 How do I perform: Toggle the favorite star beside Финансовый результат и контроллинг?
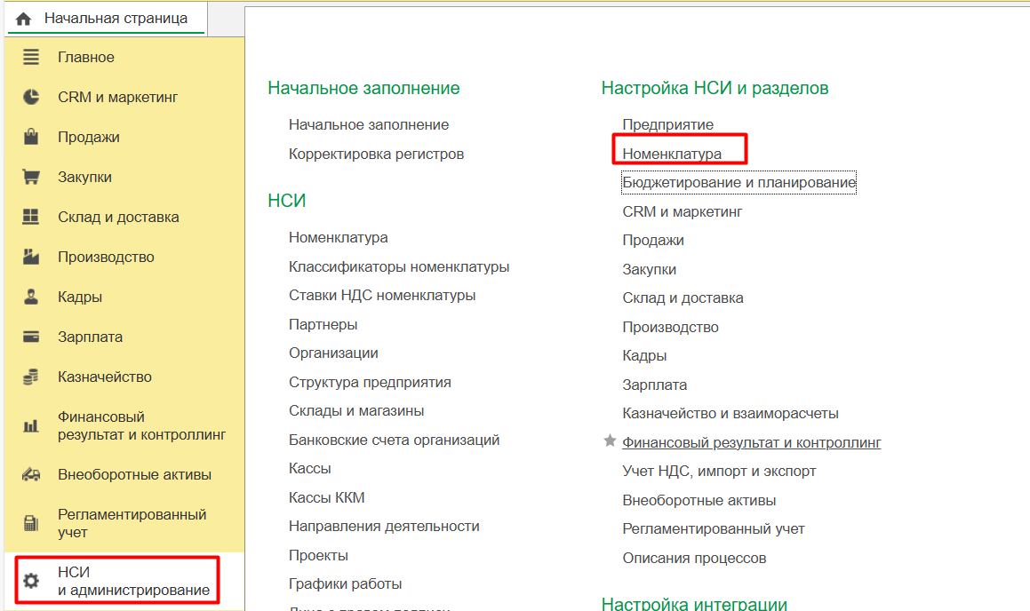tap(610, 441)
